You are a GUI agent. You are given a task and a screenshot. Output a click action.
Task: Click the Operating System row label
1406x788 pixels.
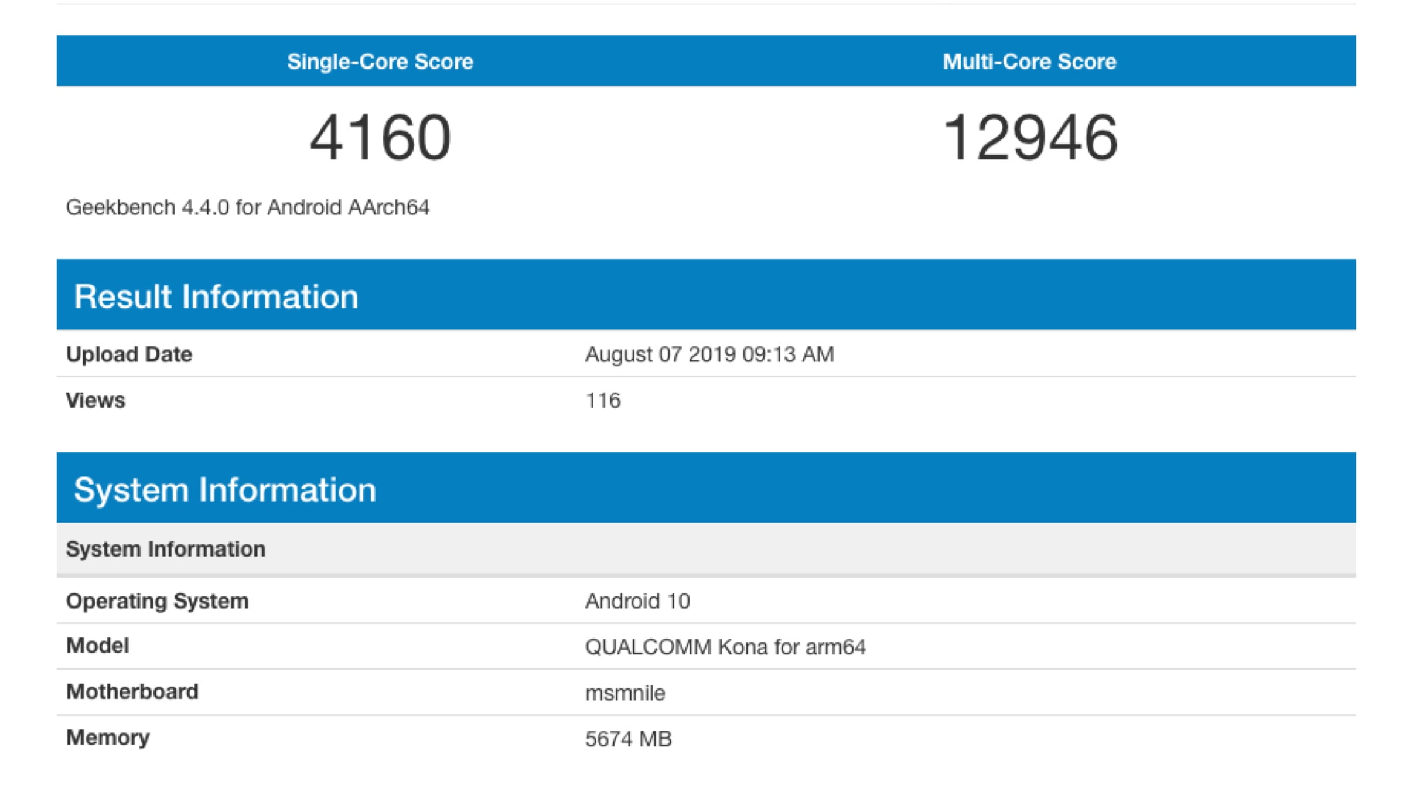[158, 599]
